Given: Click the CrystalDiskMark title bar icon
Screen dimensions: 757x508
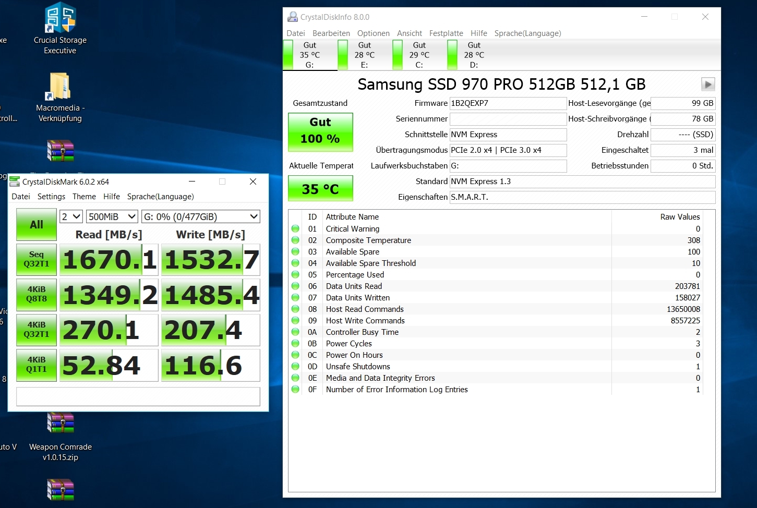Looking at the screenshot, I should pyautogui.click(x=15, y=182).
